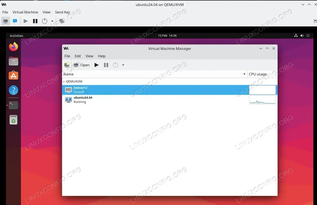This screenshot has width=317, height=205.
Task: Click network icon in GNOME top bar
Action: pos(296,36)
